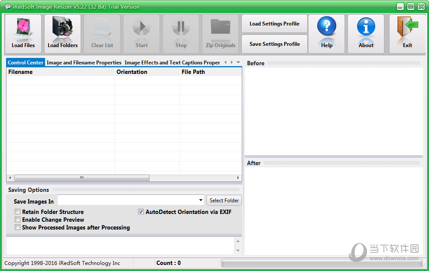Sort by Orientation column header
This screenshot has height=271, width=429.
click(147, 72)
